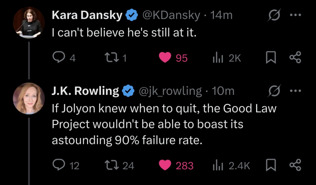Open J.K. Rowling's profile picture
316x185 pixels.
[x=29, y=98]
